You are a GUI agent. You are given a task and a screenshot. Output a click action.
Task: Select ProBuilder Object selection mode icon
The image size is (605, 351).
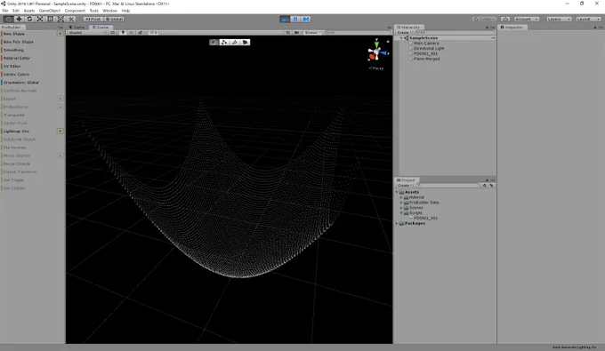[x=214, y=42]
